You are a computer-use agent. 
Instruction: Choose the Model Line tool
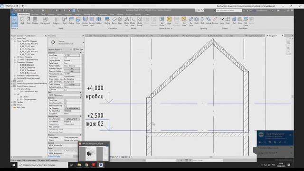tap(133, 21)
